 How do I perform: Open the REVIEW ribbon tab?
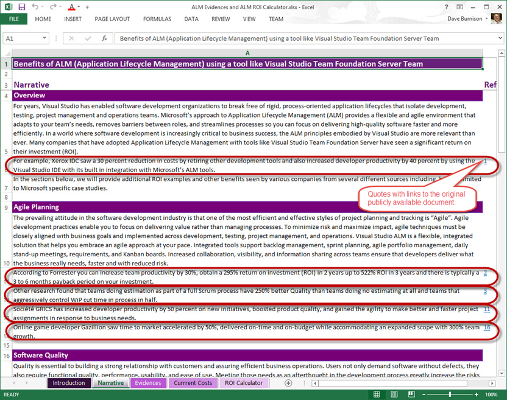point(221,19)
